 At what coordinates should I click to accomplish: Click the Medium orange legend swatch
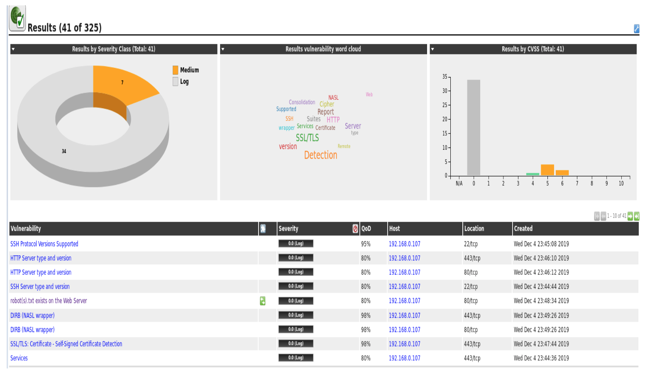click(x=176, y=70)
